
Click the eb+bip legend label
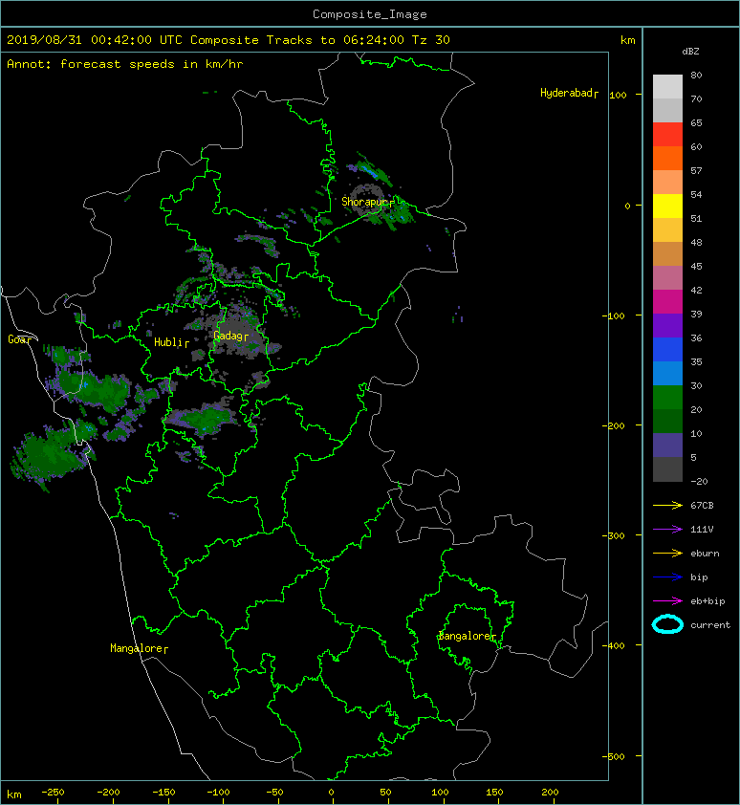(x=707, y=600)
